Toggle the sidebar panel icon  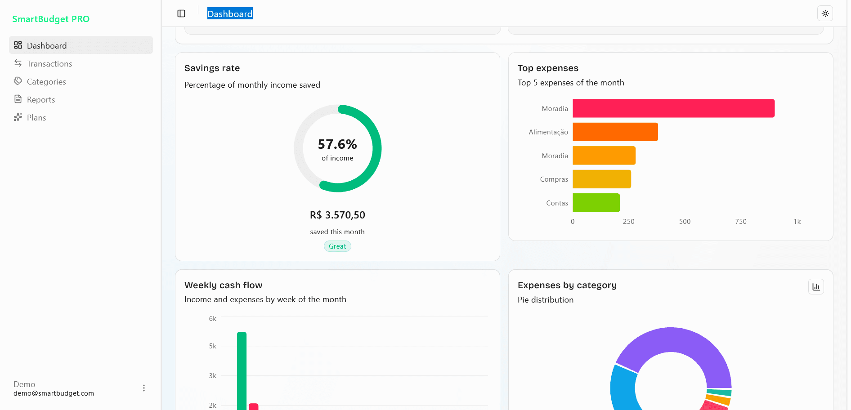point(181,13)
